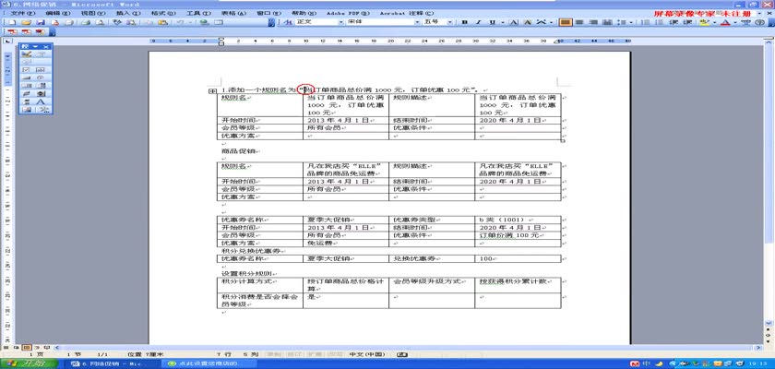The width and height of the screenshot is (775, 369).
Task: Click the Undo arrow icon
Action: point(179,22)
